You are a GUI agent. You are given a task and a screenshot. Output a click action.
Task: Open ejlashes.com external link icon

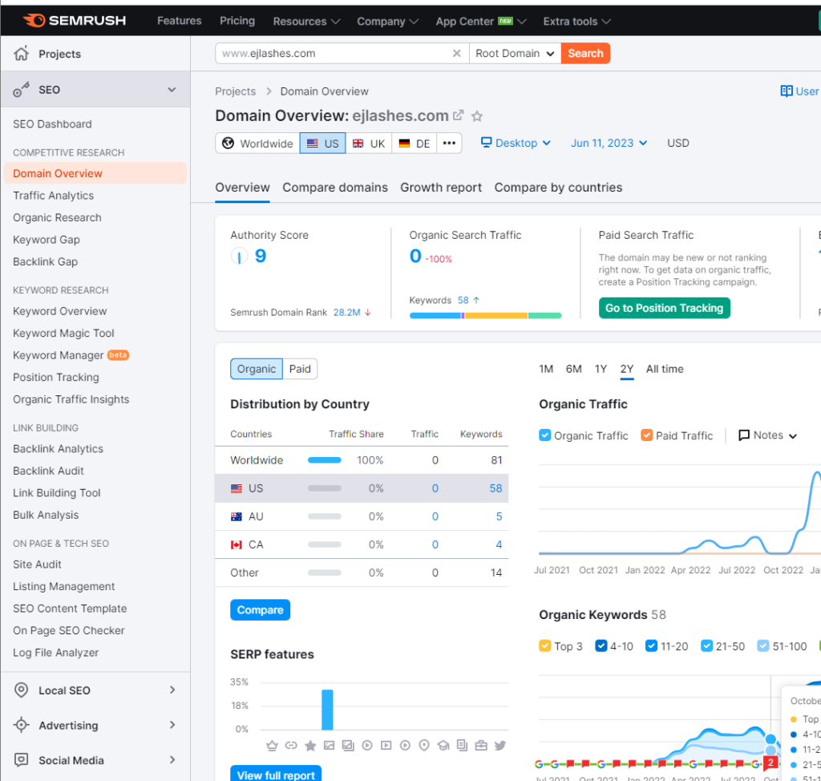tap(459, 115)
